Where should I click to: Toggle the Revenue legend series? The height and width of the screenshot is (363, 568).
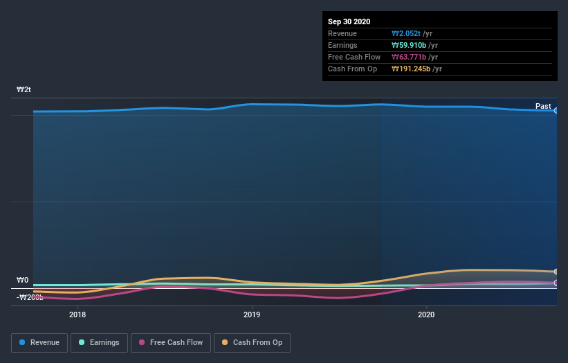coord(39,343)
